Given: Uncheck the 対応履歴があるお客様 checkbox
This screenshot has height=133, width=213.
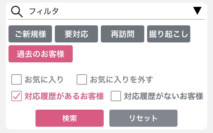Looking at the screenshot, I should (16, 96).
